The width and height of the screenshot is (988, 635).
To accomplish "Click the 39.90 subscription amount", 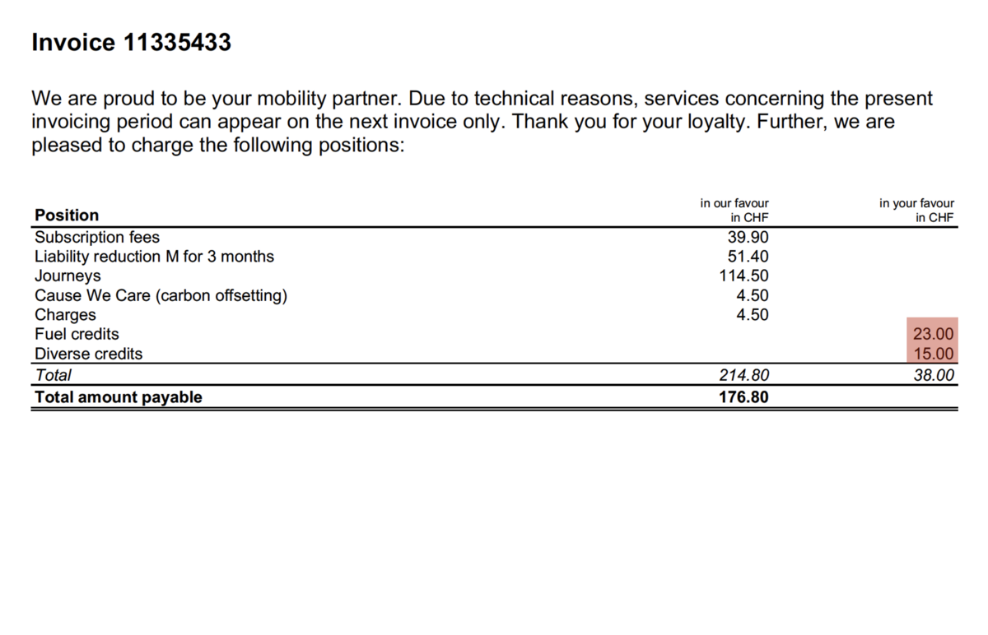I will (x=748, y=237).
